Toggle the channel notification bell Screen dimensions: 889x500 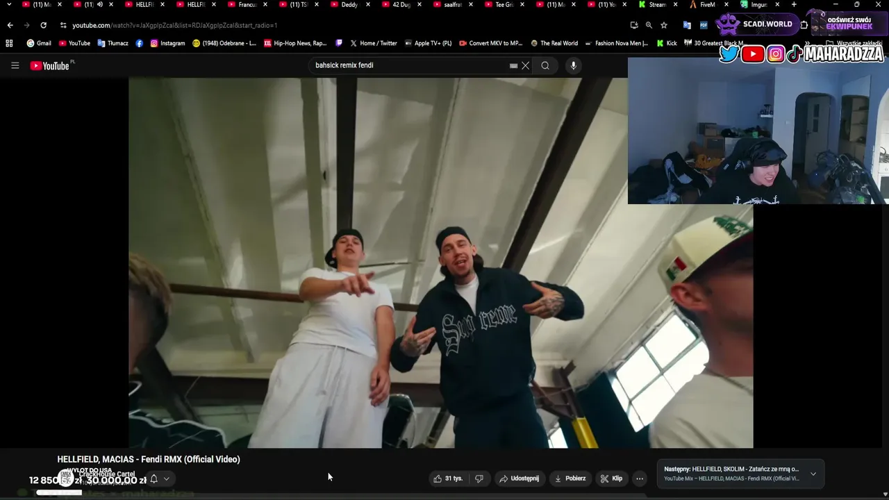[153, 478]
